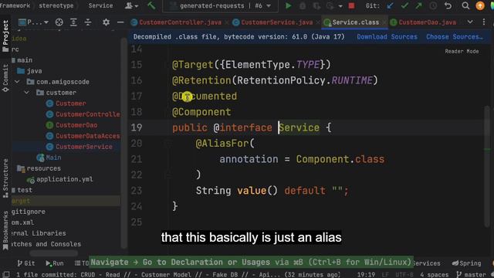Image resolution: width=494 pixels, height=278 pixels.
Task: Open the user account icon dropdown
Action: click(x=132, y=5)
